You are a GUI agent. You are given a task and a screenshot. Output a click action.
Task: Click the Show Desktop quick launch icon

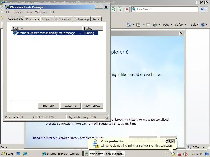(x=18, y=154)
